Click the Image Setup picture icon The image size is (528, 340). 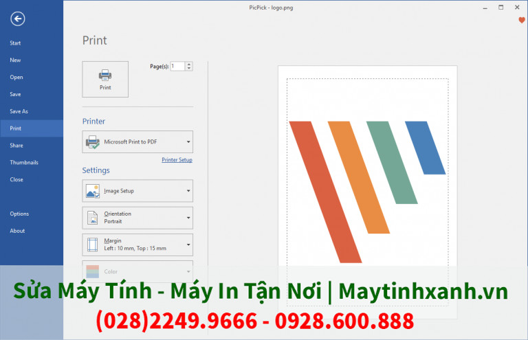93,191
